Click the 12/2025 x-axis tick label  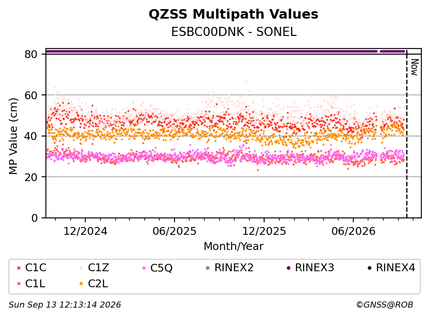[x=264, y=231]
